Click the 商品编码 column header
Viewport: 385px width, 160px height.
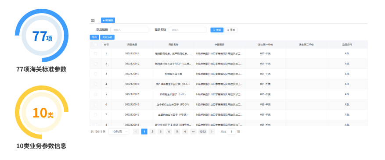[132, 45]
